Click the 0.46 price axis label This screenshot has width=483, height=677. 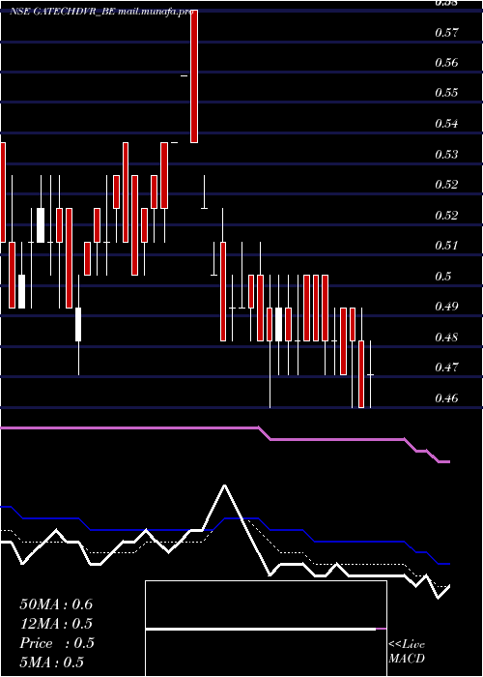click(446, 397)
